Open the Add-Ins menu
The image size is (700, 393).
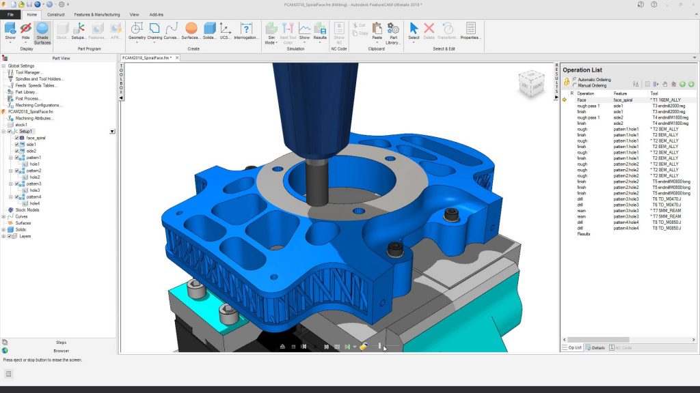point(157,14)
